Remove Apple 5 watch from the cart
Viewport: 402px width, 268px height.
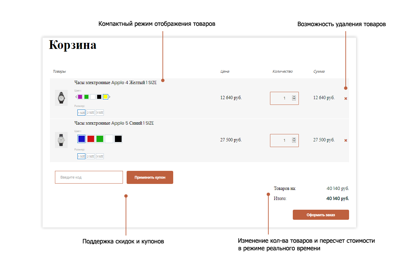346,140
